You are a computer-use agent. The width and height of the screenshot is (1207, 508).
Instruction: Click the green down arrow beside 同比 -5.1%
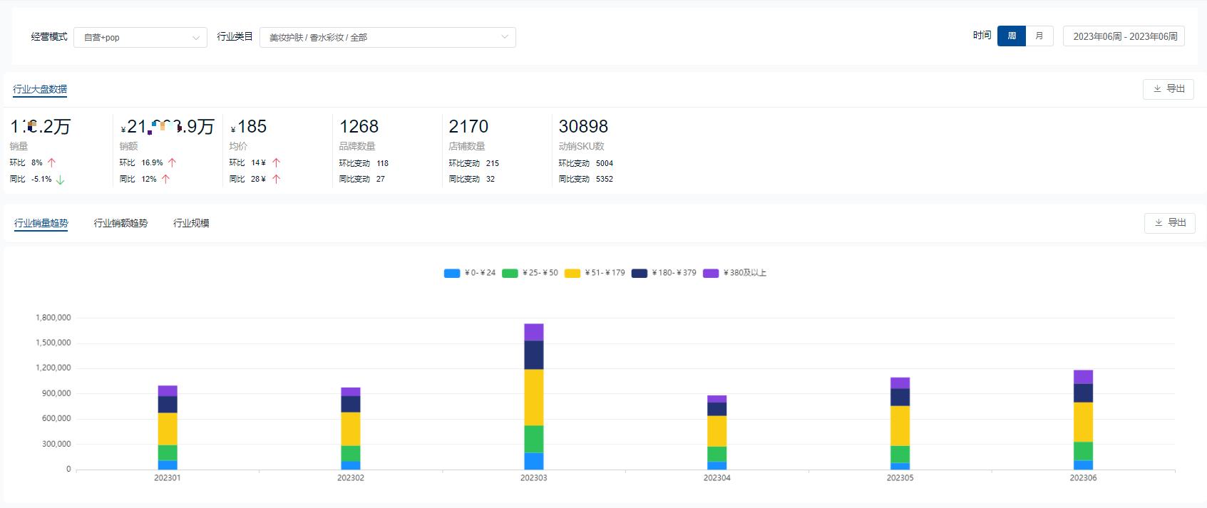coord(60,180)
